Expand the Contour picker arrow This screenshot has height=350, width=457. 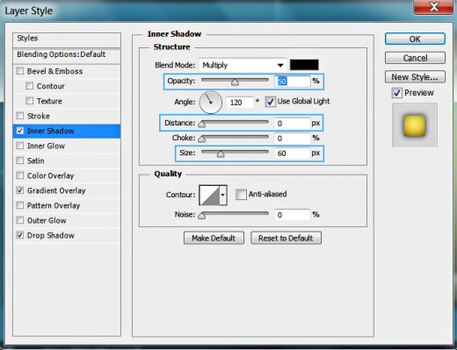point(223,195)
